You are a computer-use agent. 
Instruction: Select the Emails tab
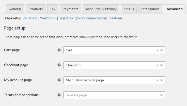(129, 9)
